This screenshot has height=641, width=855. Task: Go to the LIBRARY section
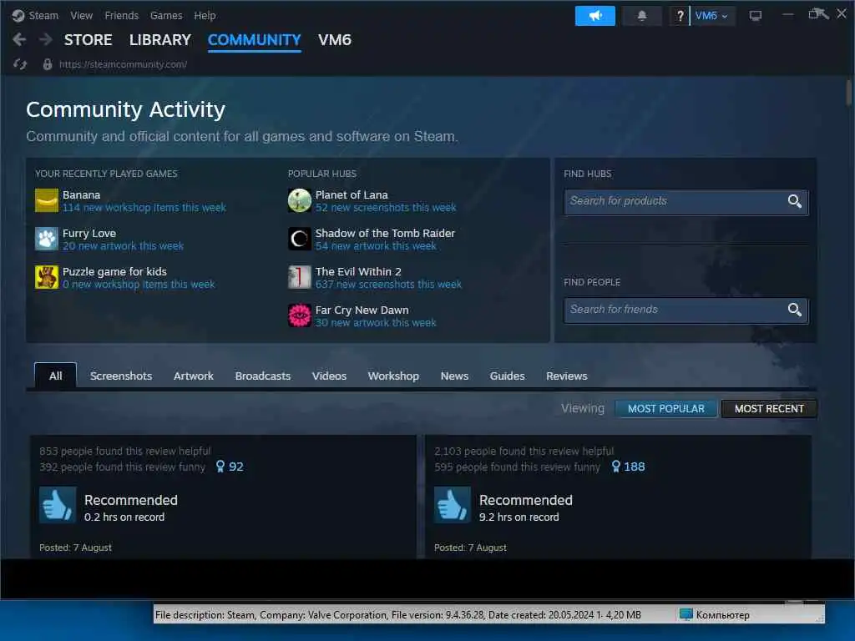159,40
